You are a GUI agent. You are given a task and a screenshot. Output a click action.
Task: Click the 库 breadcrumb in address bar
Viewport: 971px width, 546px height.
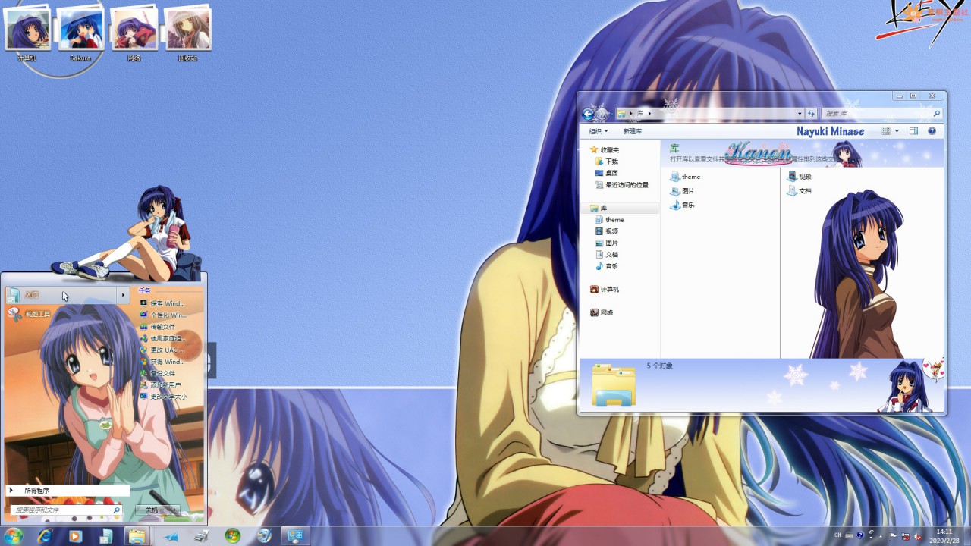(x=639, y=114)
